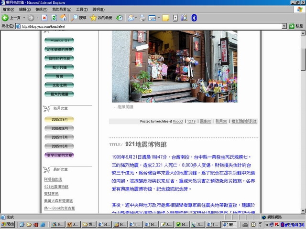The width and height of the screenshot is (306, 229).
Task: Open the 編輯(E) menu
Action: pos(25,9)
